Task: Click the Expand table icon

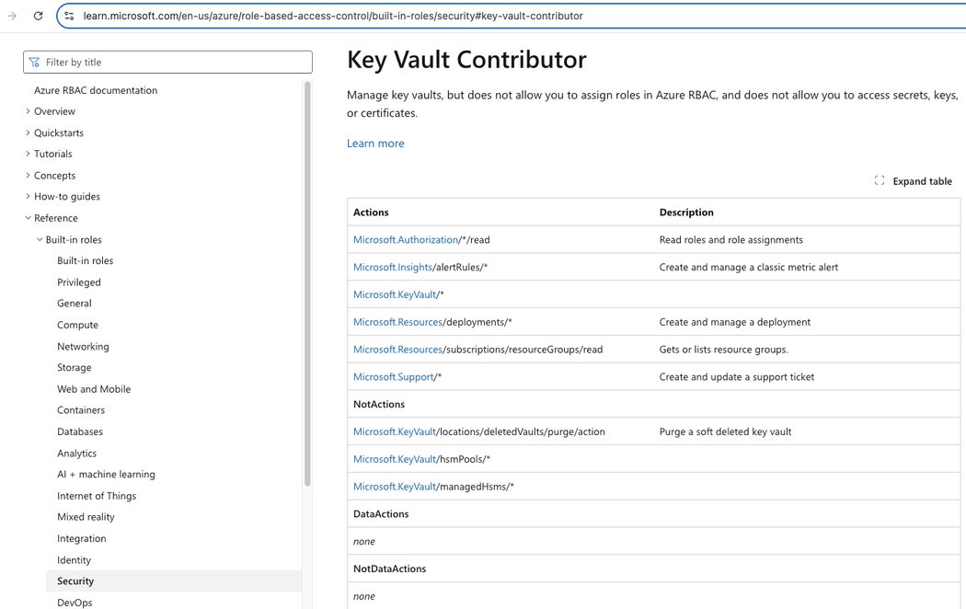Action: [x=879, y=181]
